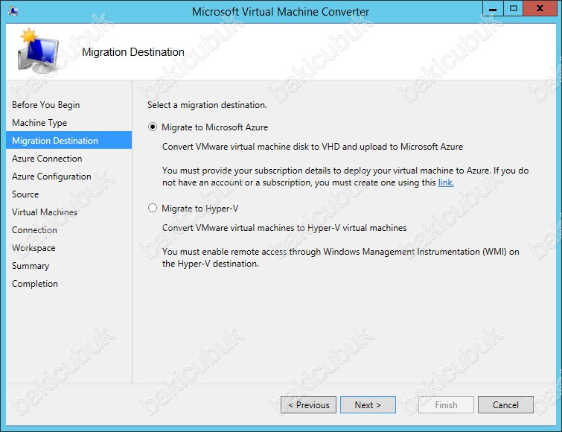Open the Azure Connection step
The height and width of the screenshot is (432, 562).
[47, 159]
